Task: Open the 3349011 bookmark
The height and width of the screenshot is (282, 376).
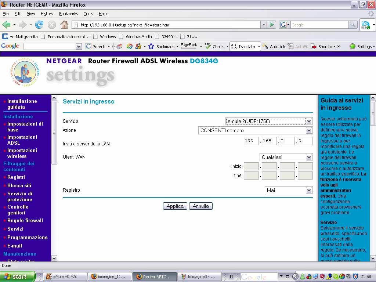Action: point(166,37)
